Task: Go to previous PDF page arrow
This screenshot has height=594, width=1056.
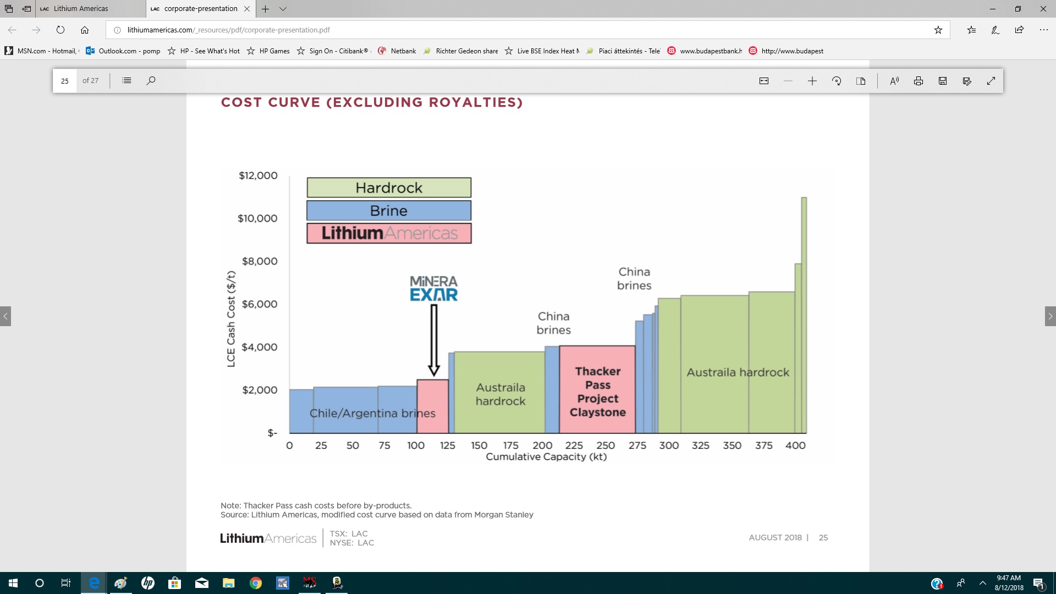Action: click(x=5, y=316)
